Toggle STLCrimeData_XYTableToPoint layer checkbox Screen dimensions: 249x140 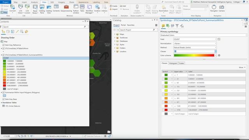pyautogui.click(x=4, y=48)
